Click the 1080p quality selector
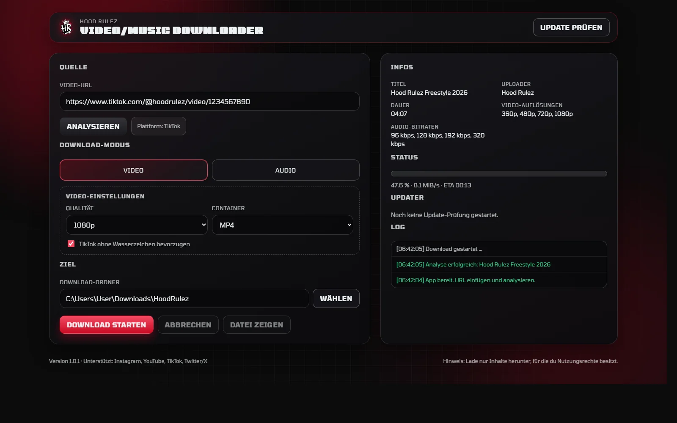This screenshot has height=423, width=677. tap(136, 225)
